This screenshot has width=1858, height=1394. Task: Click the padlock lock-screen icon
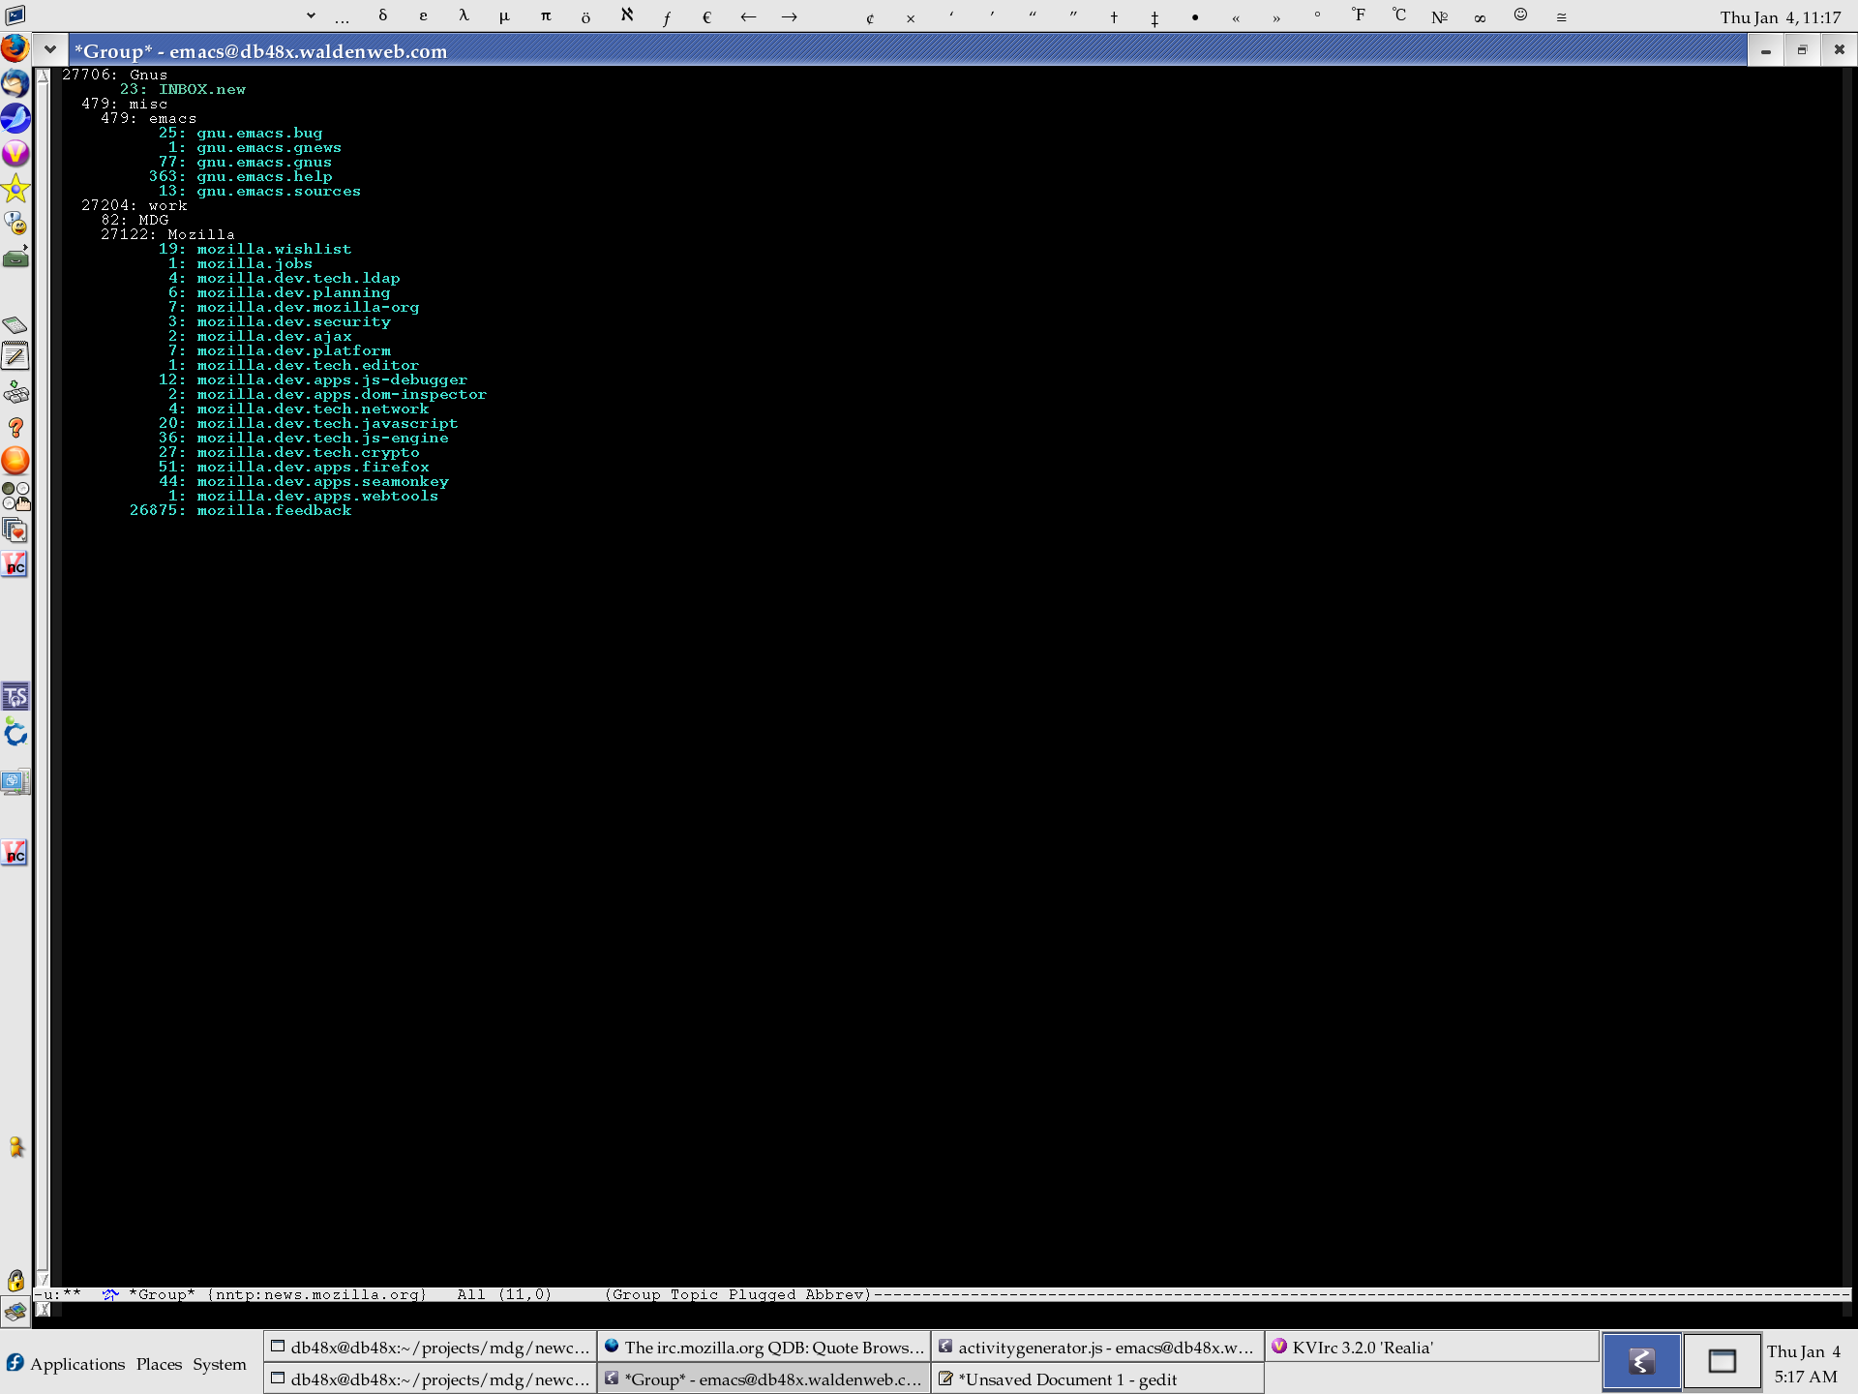[15, 1280]
